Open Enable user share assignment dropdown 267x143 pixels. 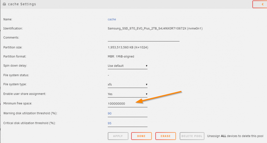pos(128,94)
